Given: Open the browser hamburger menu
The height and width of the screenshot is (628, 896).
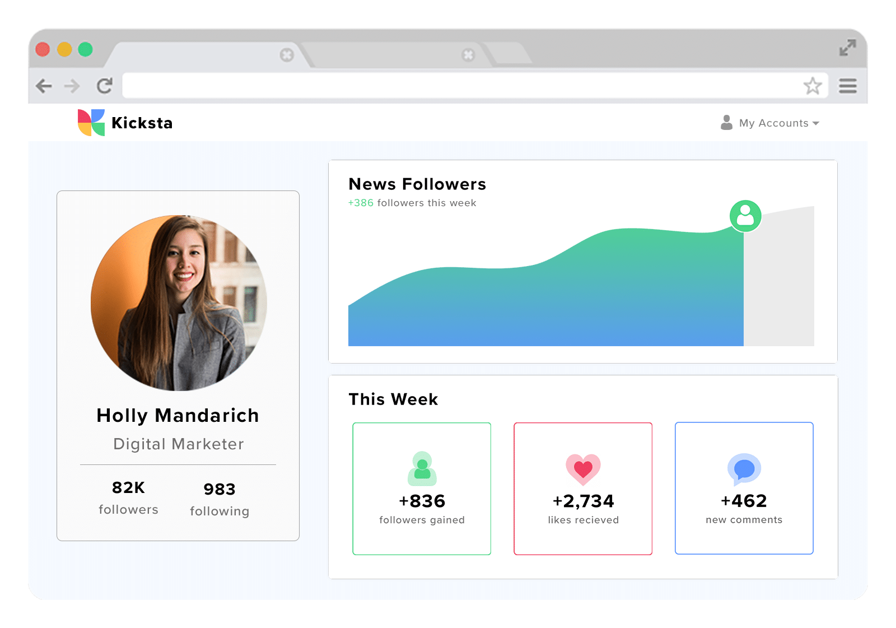Looking at the screenshot, I should [848, 86].
